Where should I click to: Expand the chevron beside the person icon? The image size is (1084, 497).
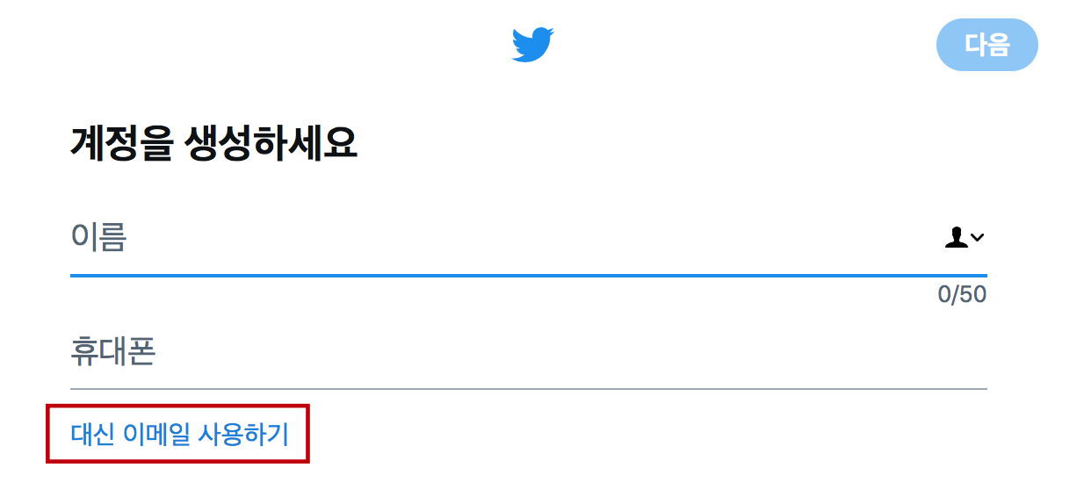978,237
